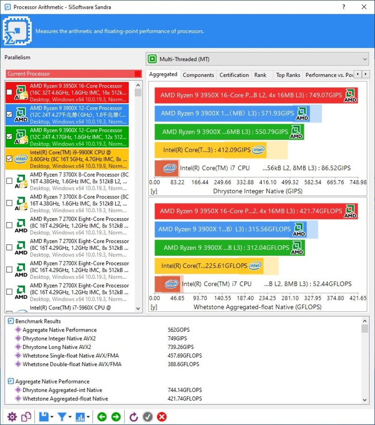
Task: Check the Ryzen 9 3950X 16-Core checkbox
Action: 9,92
